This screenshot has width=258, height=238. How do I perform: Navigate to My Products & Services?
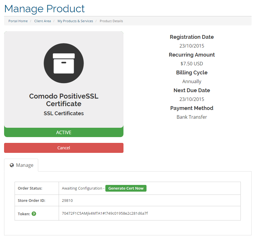[x=75, y=21]
